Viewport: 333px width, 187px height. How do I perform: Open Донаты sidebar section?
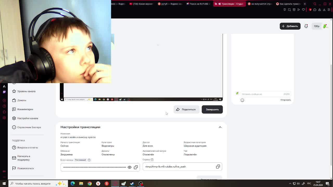click(x=19, y=100)
